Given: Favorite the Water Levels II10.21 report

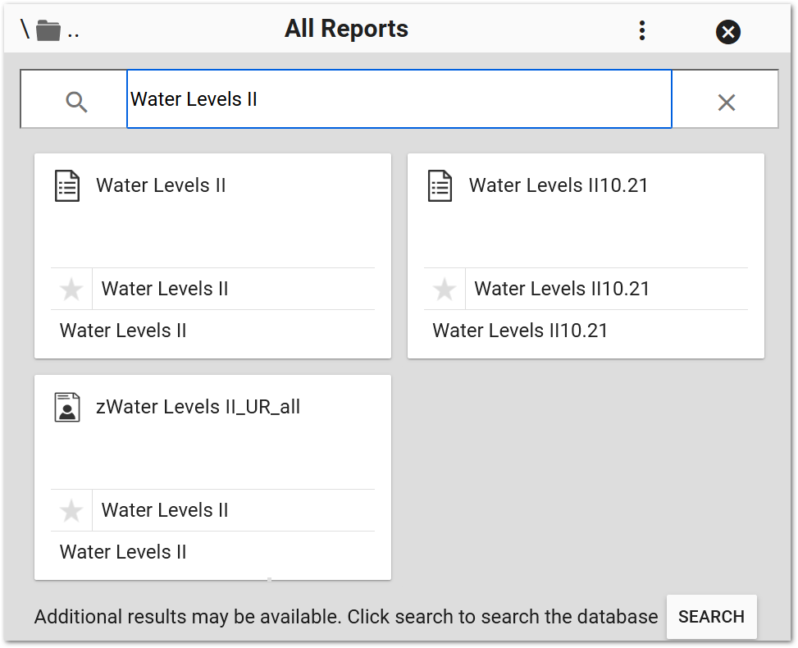Looking at the screenshot, I should click(x=445, y=289).
